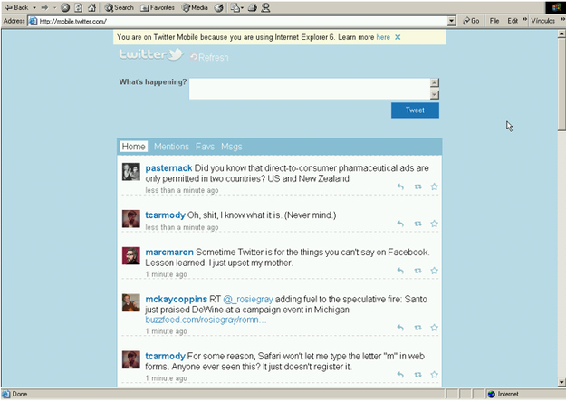The width and height of the screenshot is (566, 401).
Task: Dismiss the Internet Explorer 6 notice
Action: coord(398,37)
